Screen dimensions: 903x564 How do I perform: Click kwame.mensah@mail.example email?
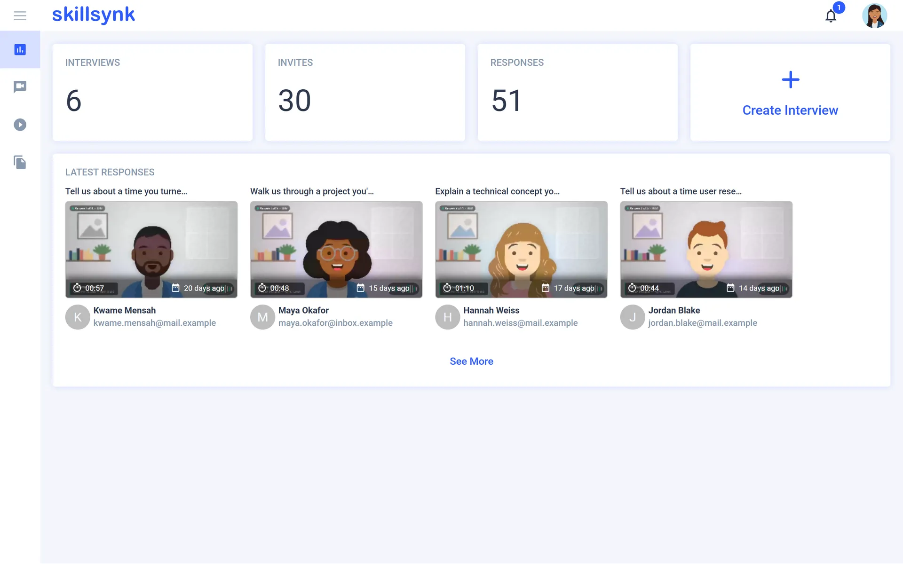coord(155,323)
